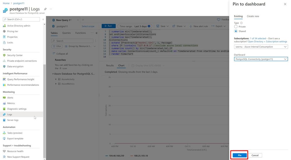This screenshot has width=291, height=160.
Task: Open the more options ellipsis by title
Action: [51, 9]
